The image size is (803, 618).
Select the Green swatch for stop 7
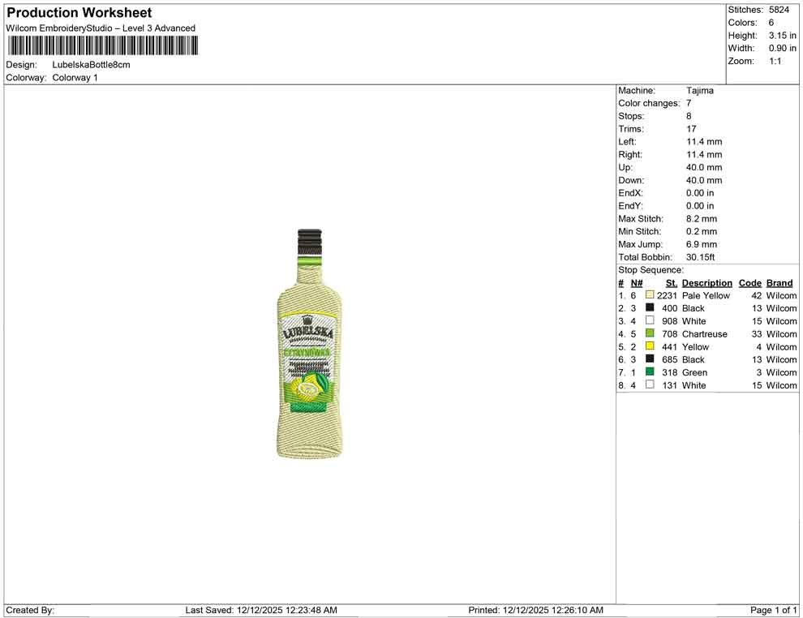pyautogui.click(x=650, y=372)
